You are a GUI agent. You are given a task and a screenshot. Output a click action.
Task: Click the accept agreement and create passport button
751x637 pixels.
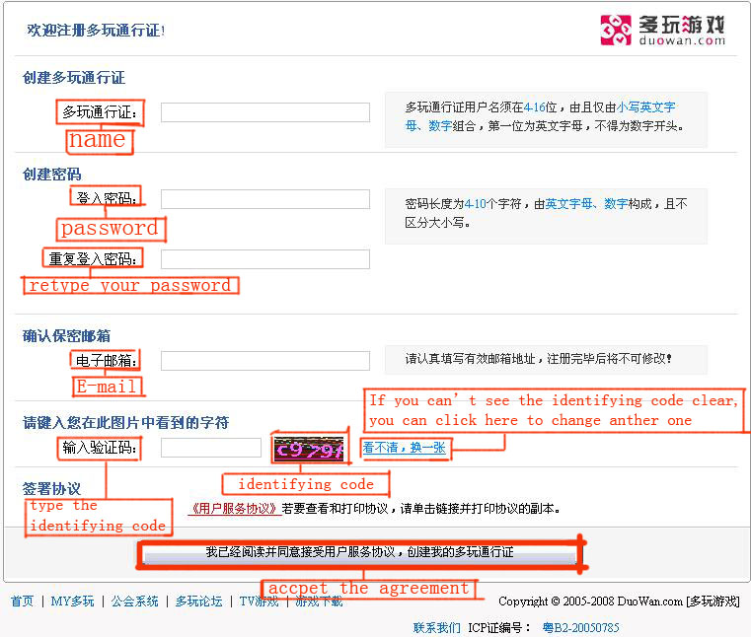pos(359,553)
